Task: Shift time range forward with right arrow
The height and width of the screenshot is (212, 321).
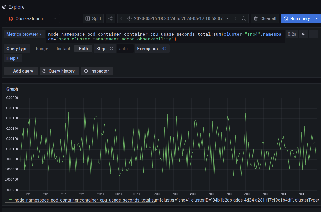Action: click(x=236, y=18)
